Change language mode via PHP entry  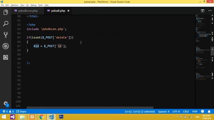click(195, 112)
